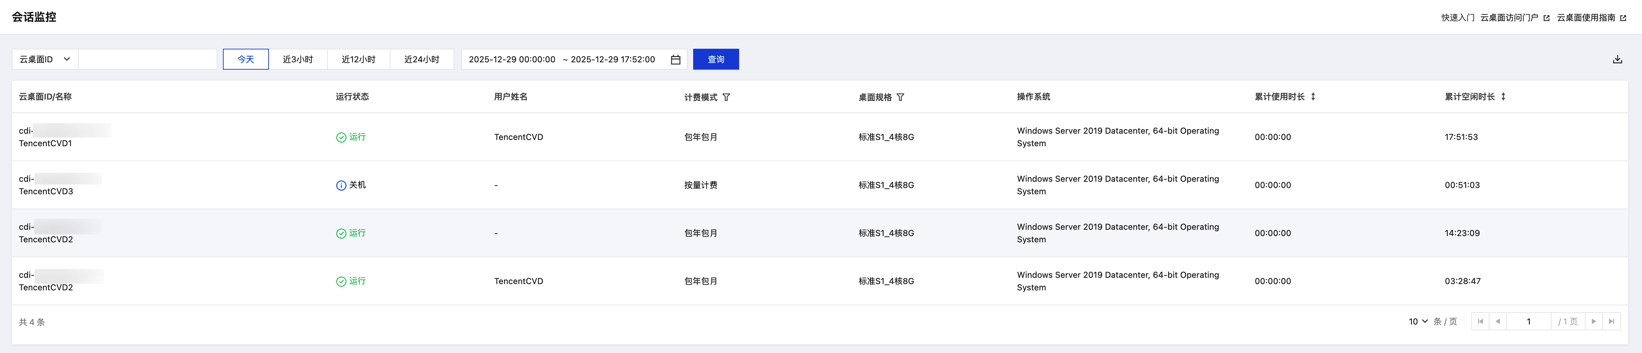Jump to the first page arrow
Viewport: 1642px width, 353px height.
pyautogui.click(x=1480, y=322)
